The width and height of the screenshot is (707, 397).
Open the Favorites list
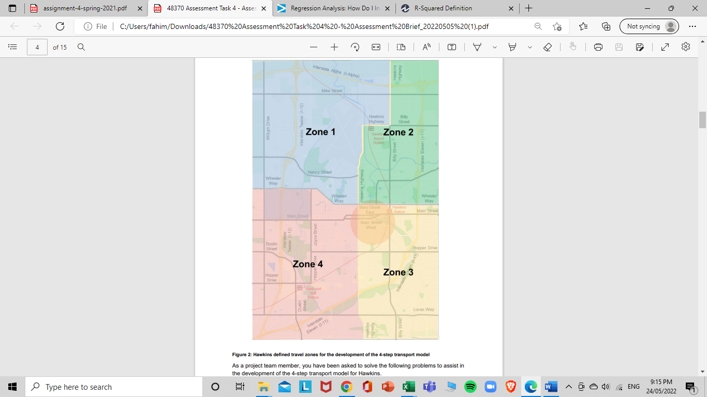[x=583, y=26]
